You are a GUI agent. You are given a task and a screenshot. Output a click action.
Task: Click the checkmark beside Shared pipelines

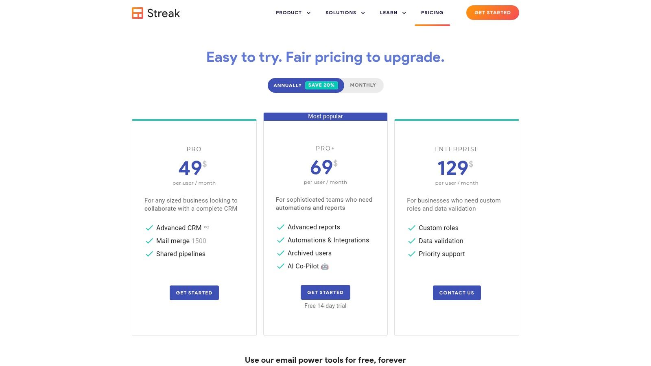coord(149,254)
